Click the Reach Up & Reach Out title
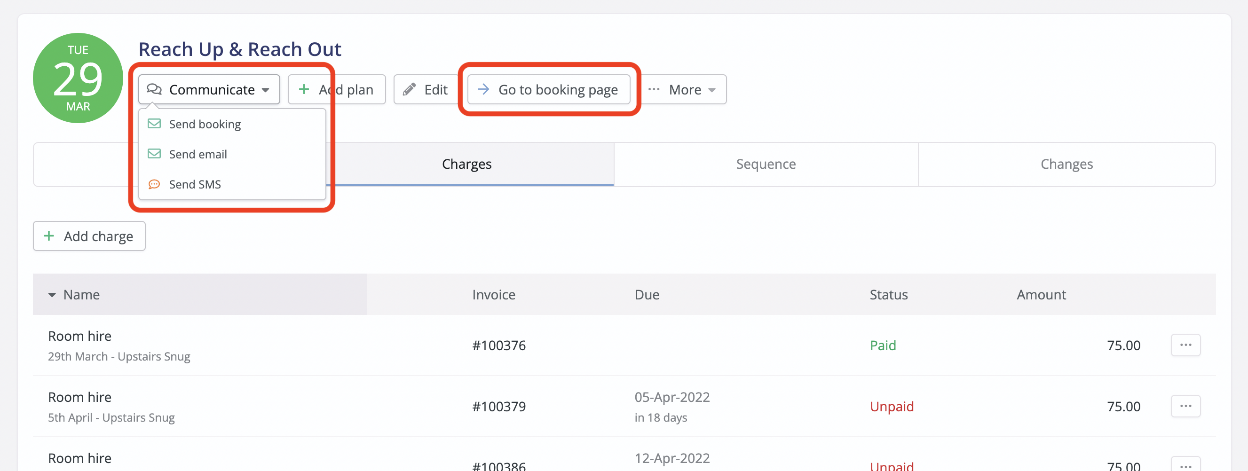This screenshot has width=1248, height=471. coord(240,49)
